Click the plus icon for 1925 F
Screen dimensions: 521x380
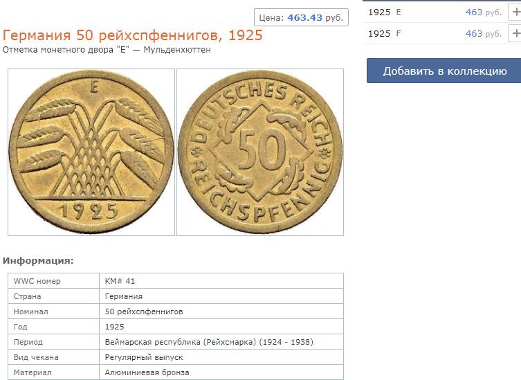pos(515,34)
